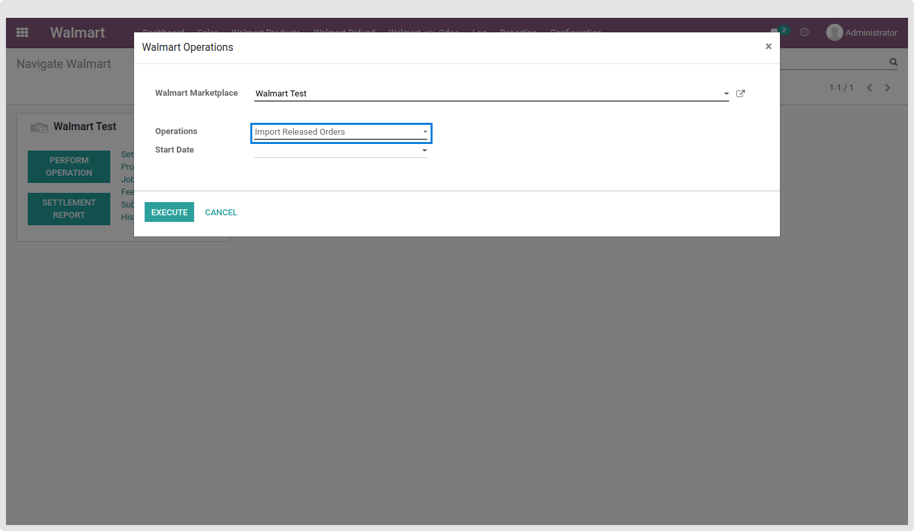This screenshot has width=914, height=531.
Task: Click the search magnifier icon
Action: pos(894,62)
